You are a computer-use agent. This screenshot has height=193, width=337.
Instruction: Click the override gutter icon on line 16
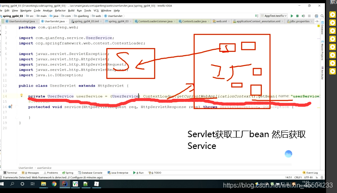point(10,106)
